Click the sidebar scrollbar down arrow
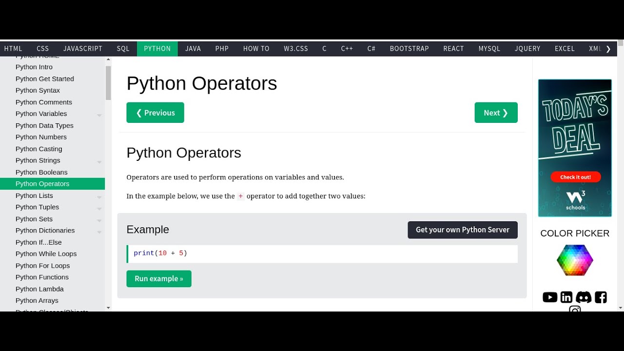 (108, 308)
